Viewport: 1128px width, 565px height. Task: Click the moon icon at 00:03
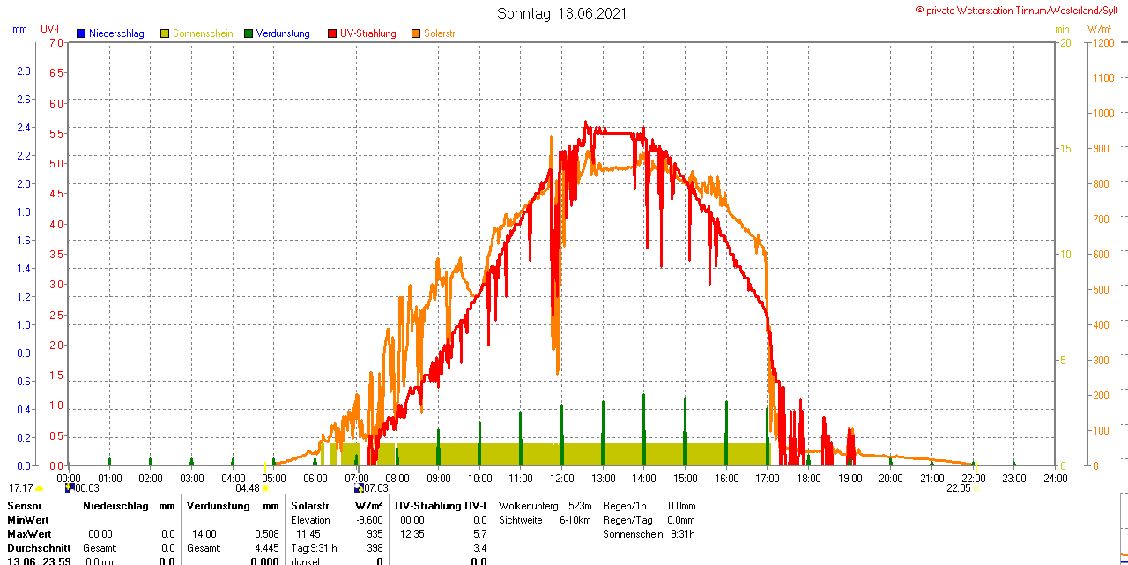coord(70,487)
